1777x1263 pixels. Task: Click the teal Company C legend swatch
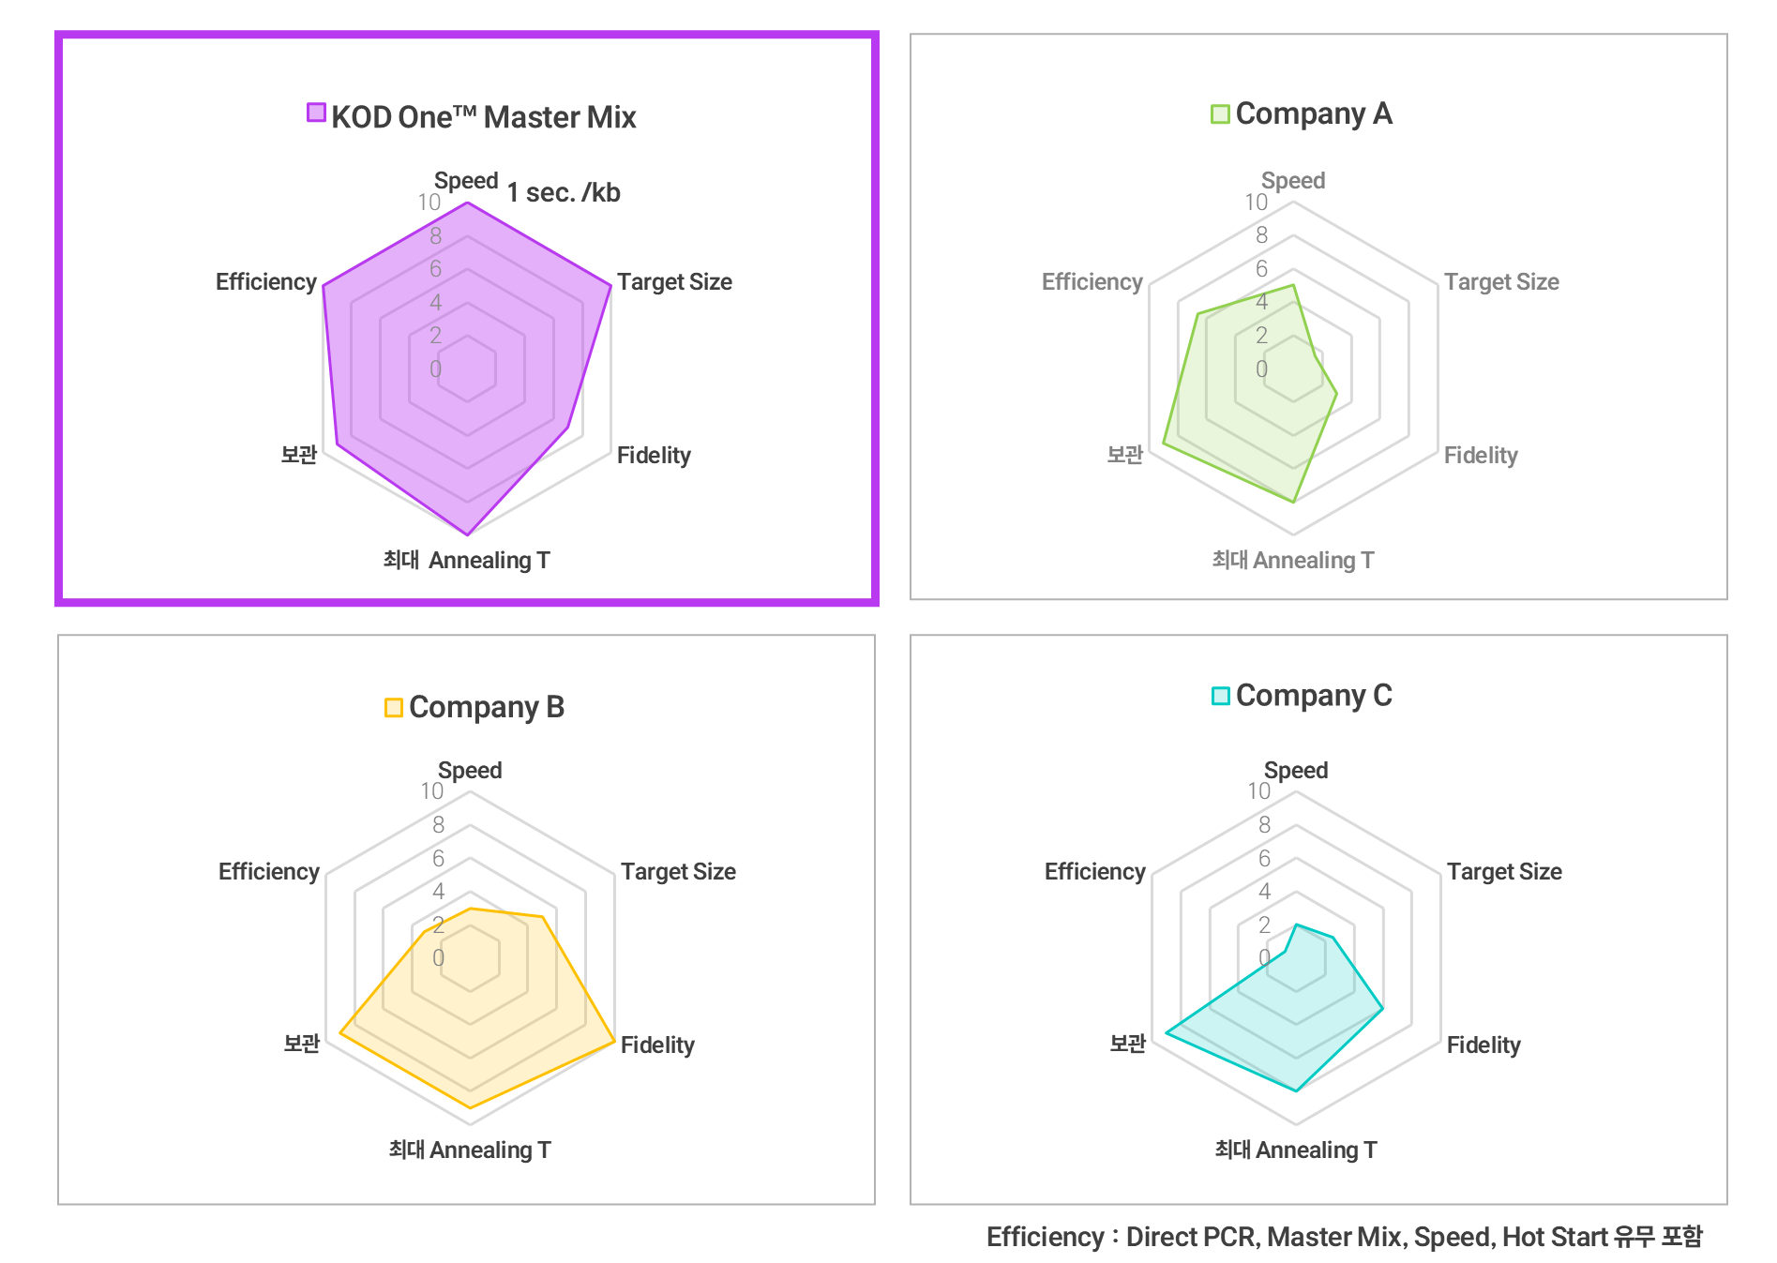coord(1220,696)
